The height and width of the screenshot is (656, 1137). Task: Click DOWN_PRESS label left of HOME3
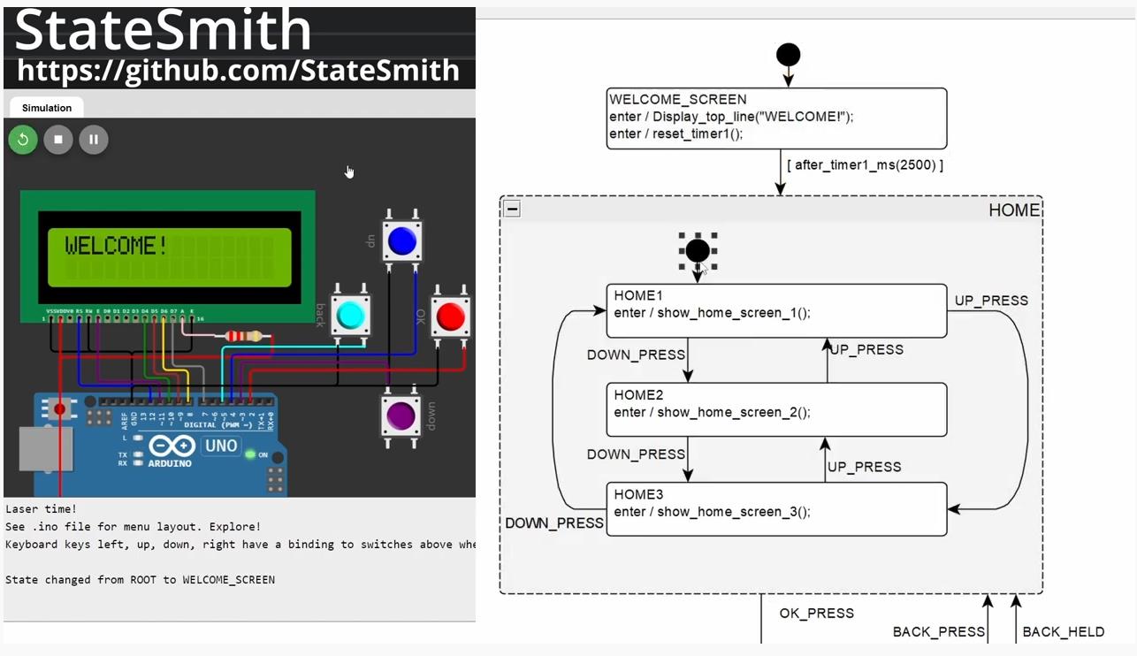point(554,523)
